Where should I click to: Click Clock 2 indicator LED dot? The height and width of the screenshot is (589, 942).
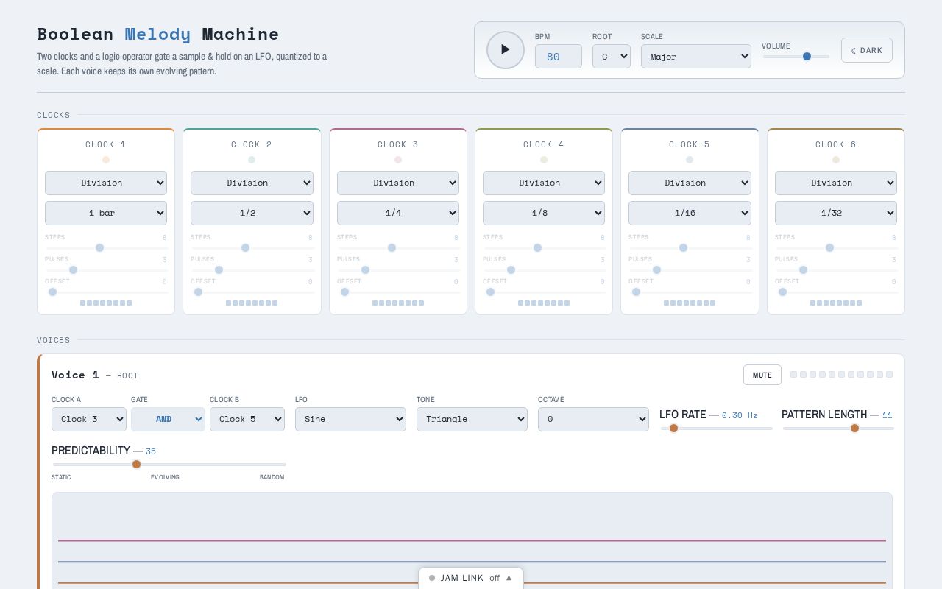click(252, 160)
